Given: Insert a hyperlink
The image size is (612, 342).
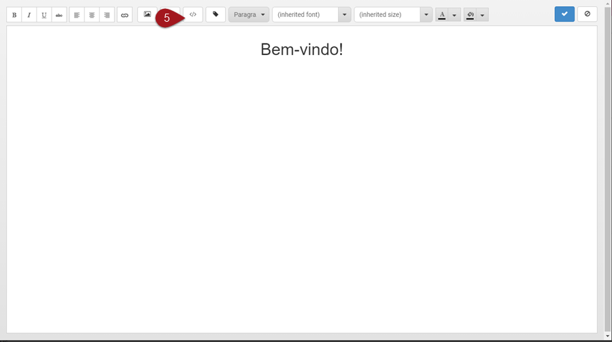Looking at the screenshot, I should [124, 15].
